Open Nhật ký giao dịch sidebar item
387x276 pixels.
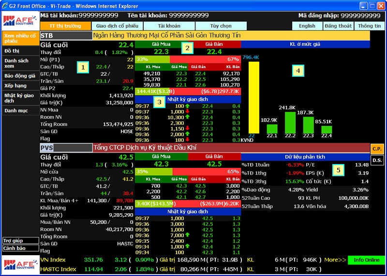(x=20, y=98)
